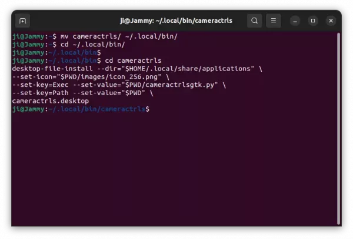Image resolution: width=353 pixels, height=239 pixels.
Task: Click the 'cameractrls.desktop' line
Action: pyautogui.click(x=51, y=101)
